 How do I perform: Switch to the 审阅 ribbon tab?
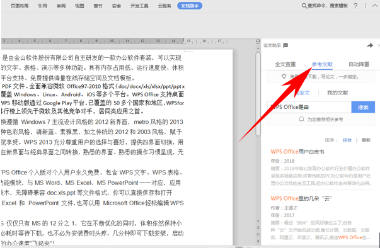pyautogui.click(x=61, y=6)
